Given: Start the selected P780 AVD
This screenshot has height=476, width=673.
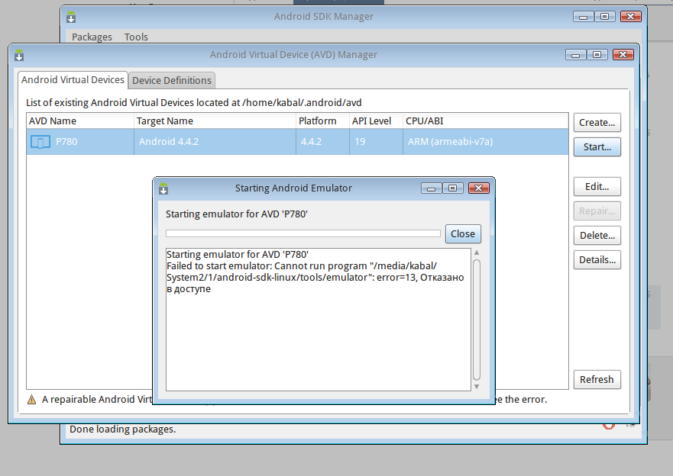Looking at the screenshot, I should (597, 147).
